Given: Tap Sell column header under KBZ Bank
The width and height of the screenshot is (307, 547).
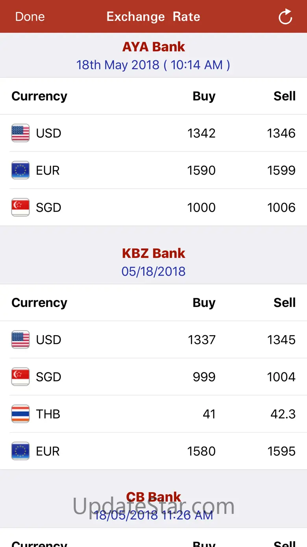Looking at the screenshot, I should pyautogui.click(x=284, y=303).
